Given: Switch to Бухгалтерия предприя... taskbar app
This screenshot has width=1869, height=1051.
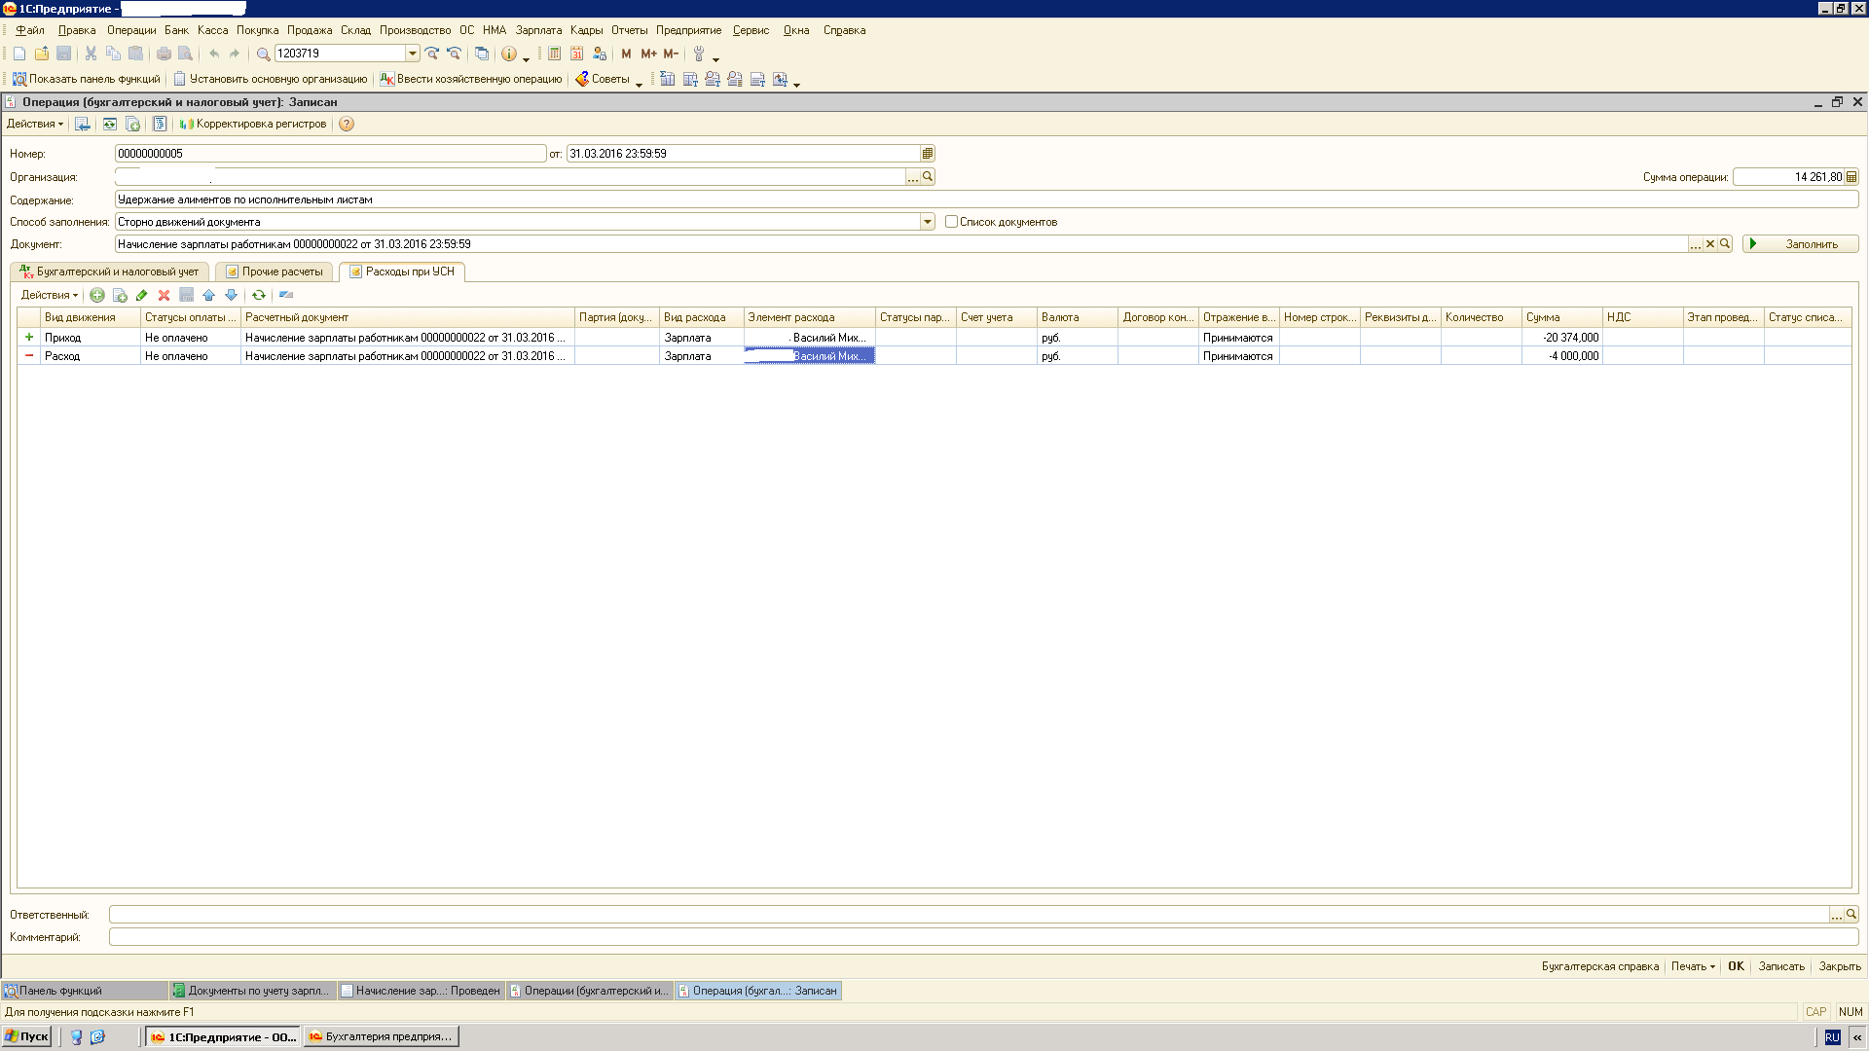Looking at the screenshot, I should click(x=381, y=1036).
